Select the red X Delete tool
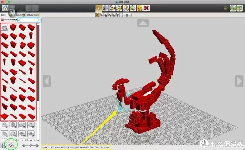Viewport: 245px width, 150px height. (146, 8)
